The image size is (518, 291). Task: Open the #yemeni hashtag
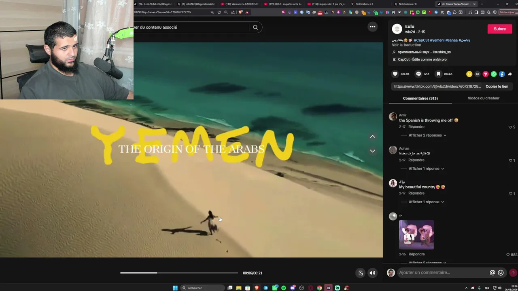pyautogui.click(x=437, y=40)
